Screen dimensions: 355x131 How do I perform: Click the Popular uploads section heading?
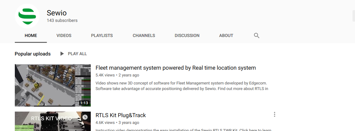pos(33,54)
